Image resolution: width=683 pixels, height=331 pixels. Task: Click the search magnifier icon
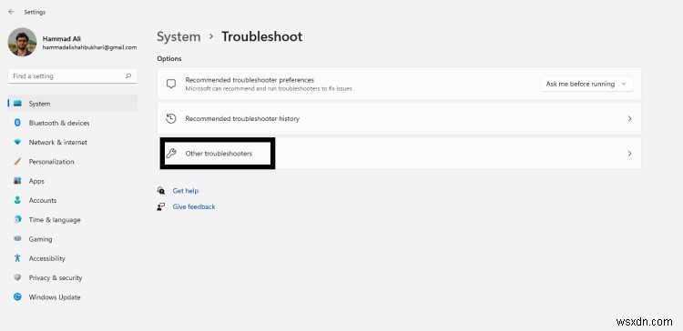tap(128, 76)
